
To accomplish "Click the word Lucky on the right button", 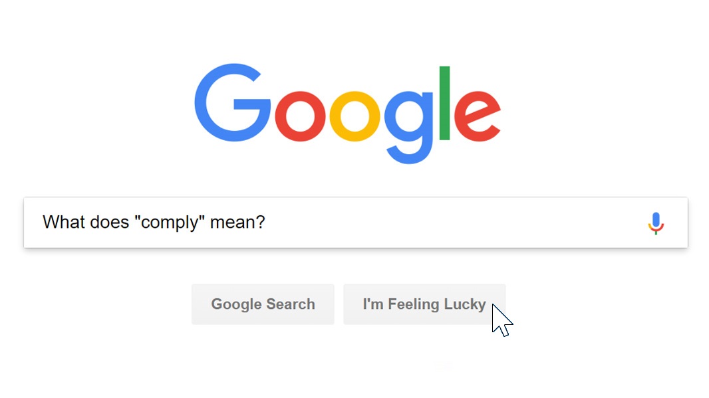I will coord(465,304).
